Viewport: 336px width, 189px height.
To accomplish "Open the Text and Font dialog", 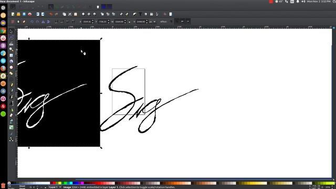I will pyautogui.click(x=140, y=14).
